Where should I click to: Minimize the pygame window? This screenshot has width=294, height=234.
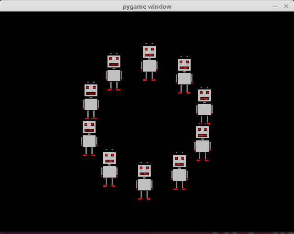(275, 6)
